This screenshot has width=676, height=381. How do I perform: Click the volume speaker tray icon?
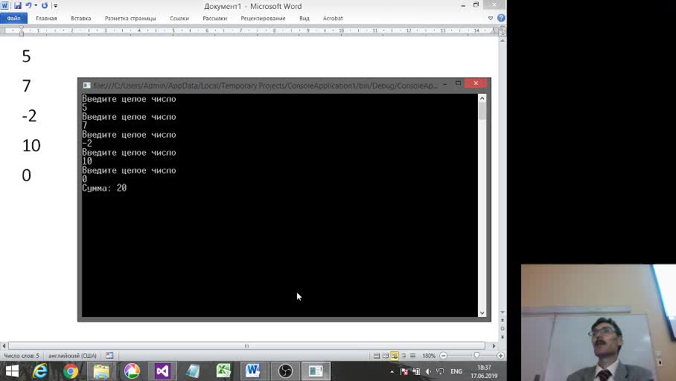pyautogui.click(x=428, y=371)
